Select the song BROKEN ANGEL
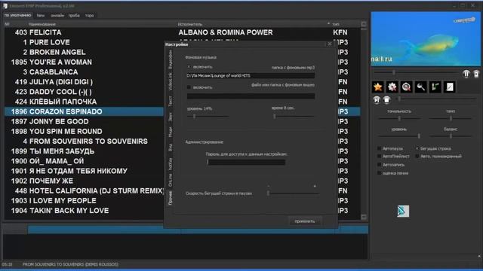 pos(57,52)
